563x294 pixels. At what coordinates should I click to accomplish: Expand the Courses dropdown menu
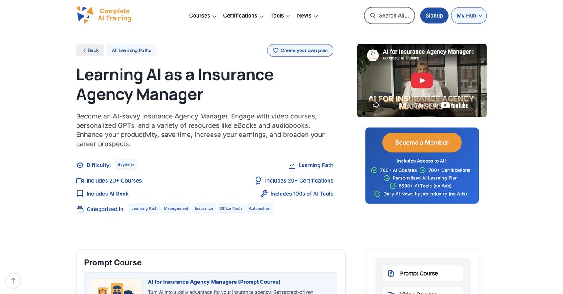point(203,15)
